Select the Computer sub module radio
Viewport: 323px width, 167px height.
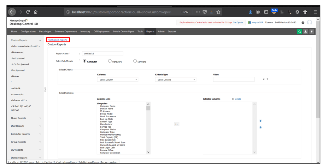85,61
